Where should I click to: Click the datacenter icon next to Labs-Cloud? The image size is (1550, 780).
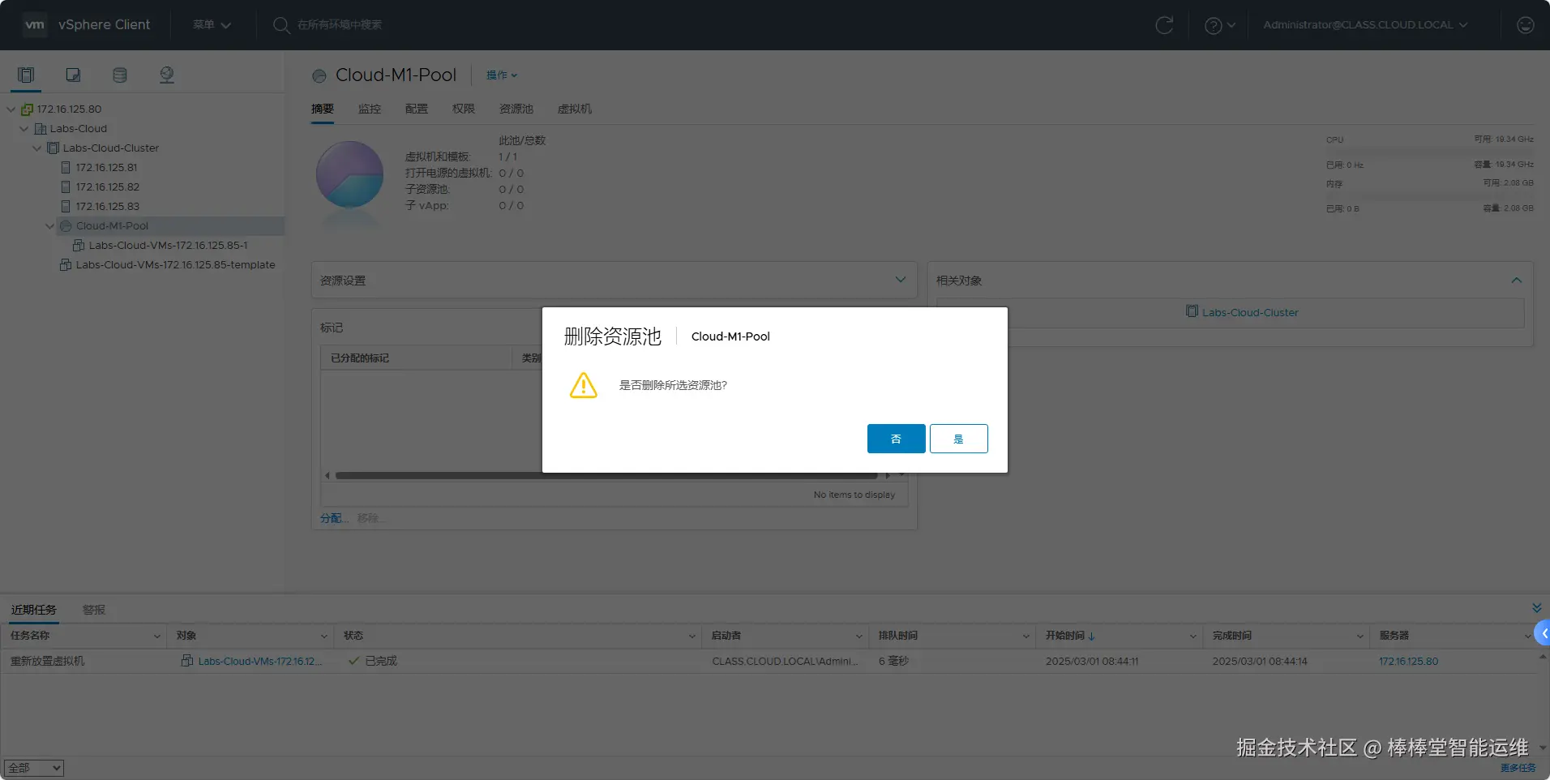tap(40, 129)
